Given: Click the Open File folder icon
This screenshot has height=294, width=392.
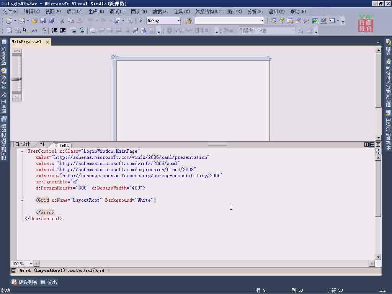Looking at the screenshot, I should (x=34, y=21).
